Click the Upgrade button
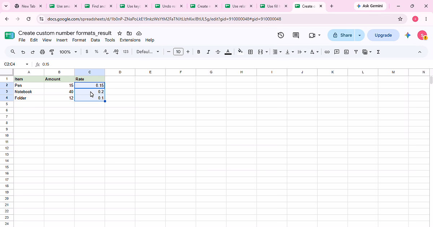 383,35
